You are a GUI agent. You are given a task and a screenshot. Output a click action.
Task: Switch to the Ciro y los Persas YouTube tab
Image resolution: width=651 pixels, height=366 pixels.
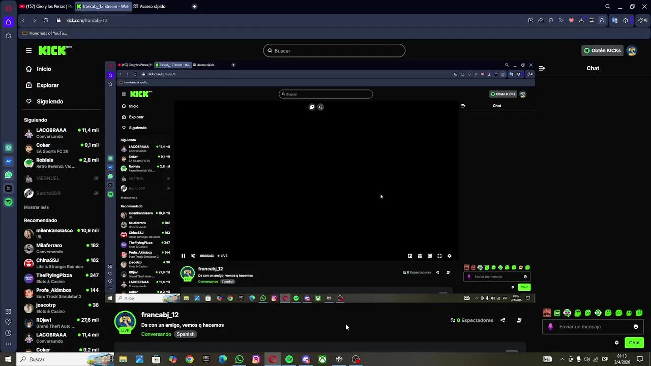click(x=46, y=7)
